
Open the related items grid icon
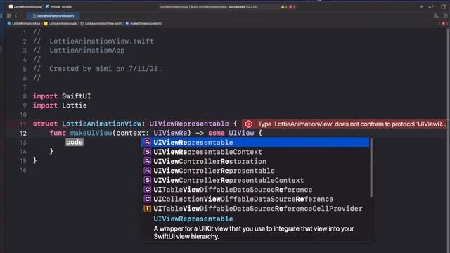click(9, 15)
